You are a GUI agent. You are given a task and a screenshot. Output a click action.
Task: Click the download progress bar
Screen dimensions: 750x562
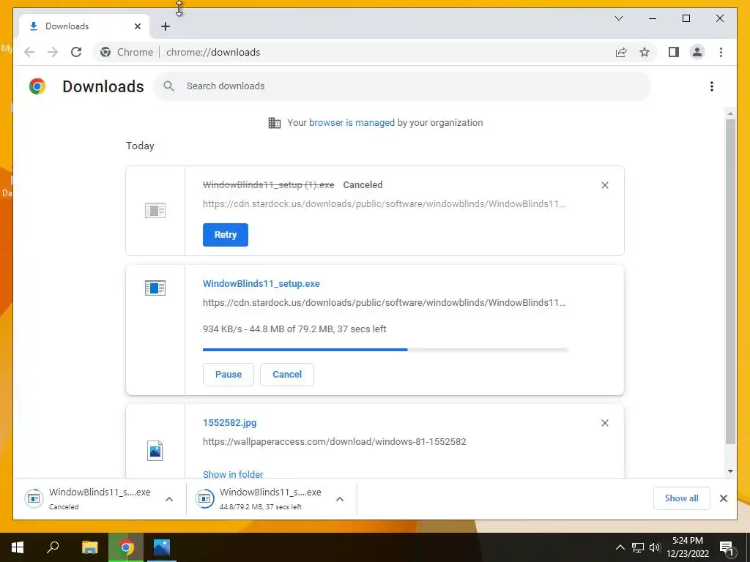pos(385,350)
